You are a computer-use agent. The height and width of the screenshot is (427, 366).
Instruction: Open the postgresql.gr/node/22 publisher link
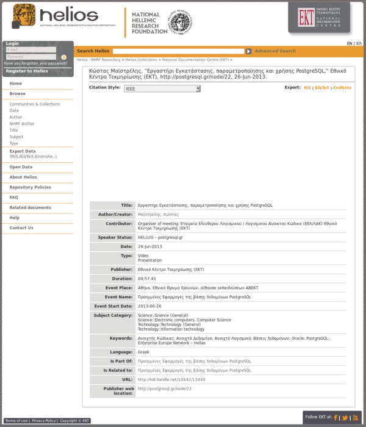pos(165,389)
